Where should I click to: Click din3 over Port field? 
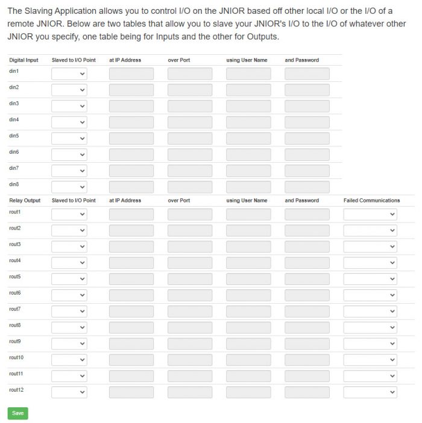190,106
